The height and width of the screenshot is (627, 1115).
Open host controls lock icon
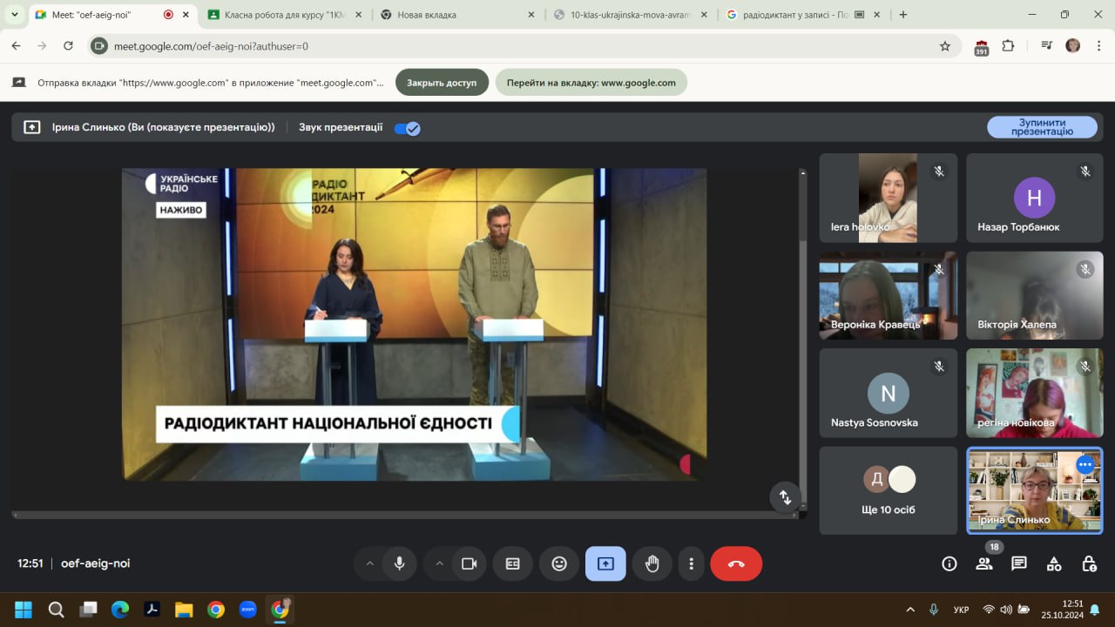coord(1089,563)
